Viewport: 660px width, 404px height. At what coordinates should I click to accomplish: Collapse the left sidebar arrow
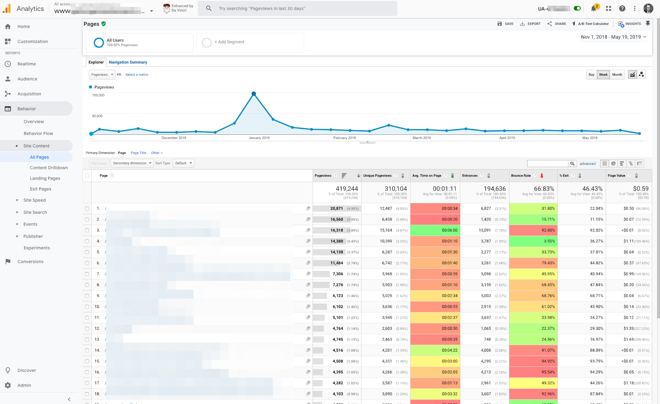pos(69,399)
